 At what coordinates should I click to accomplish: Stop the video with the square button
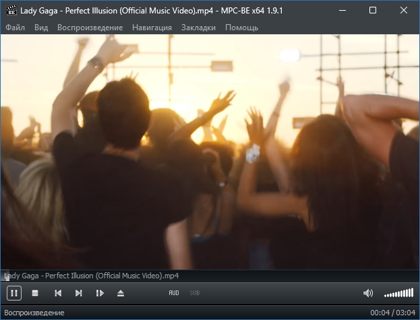tap(35, 293)
